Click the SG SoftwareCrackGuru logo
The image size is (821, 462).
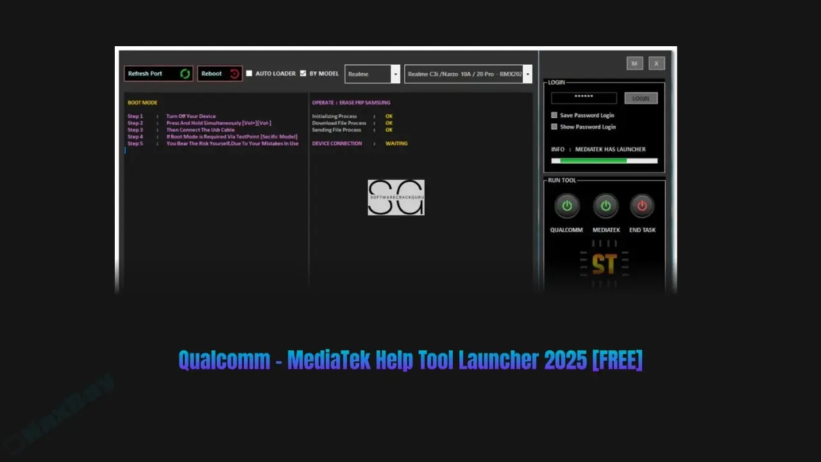(396, 197)
